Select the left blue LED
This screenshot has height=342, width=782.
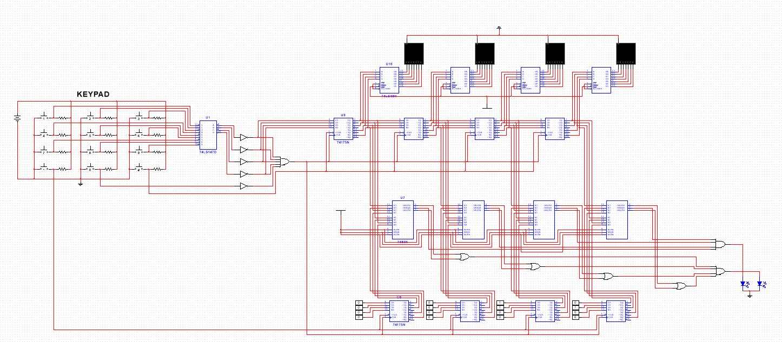pos(745,284)
